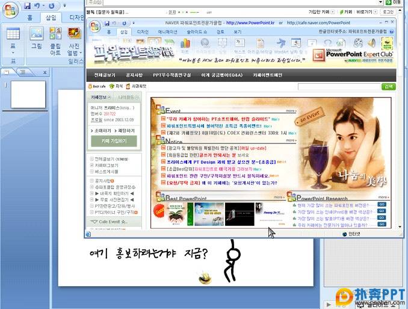Open the Undo history dropdown arrow in PowerPoint
Viewport: 408px width, 309px height.
click(44, 6)
